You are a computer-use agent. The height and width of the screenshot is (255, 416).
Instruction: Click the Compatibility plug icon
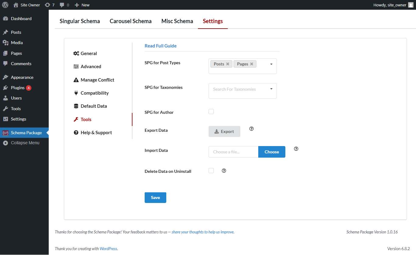76,93
